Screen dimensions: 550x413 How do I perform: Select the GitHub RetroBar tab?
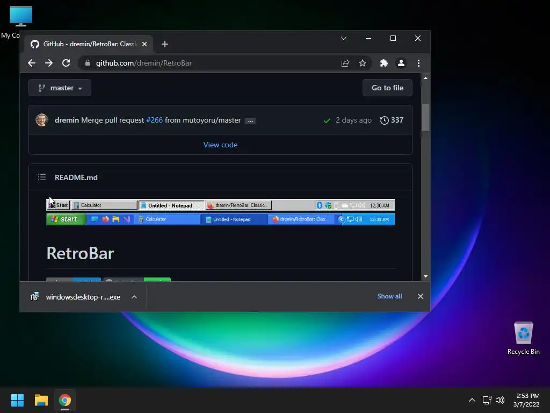(89, 44)
